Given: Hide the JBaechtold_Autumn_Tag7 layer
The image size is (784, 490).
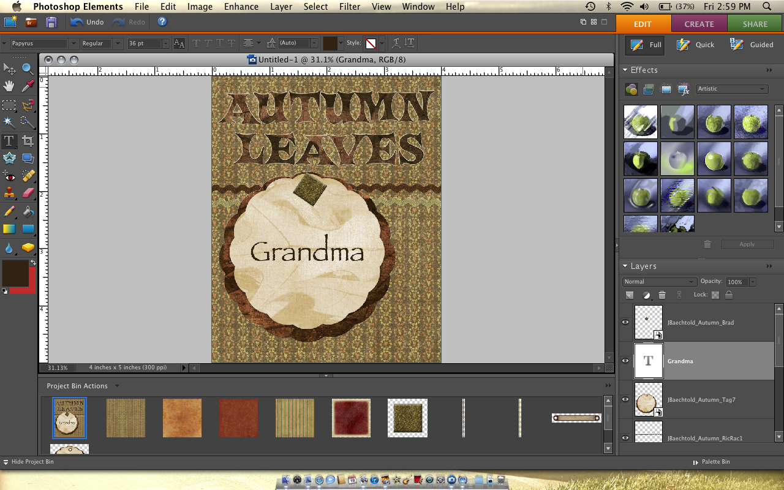Looking at the screenshot, I should (x=625, y=399).
